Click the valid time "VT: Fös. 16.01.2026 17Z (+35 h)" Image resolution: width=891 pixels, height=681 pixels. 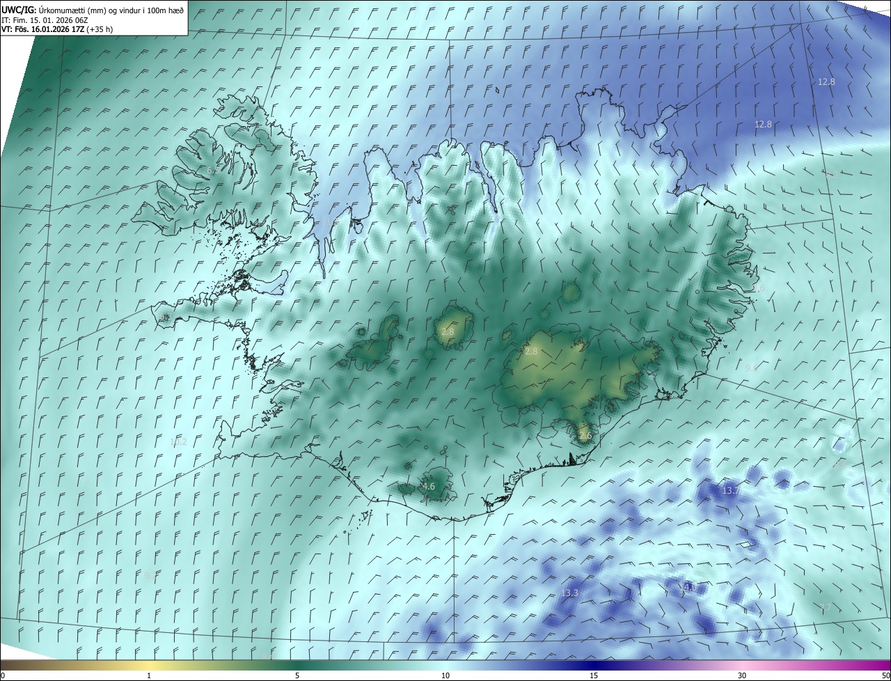tap(57, 29)
